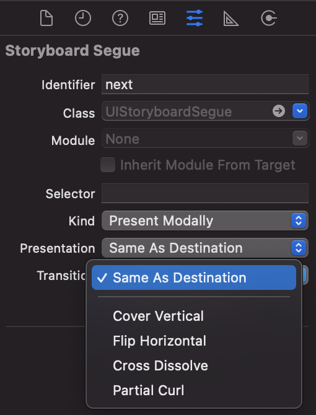This screenshot has height=415, width=316.
Task: Open the Presentation popup menu
Action: tap(205, 248)
